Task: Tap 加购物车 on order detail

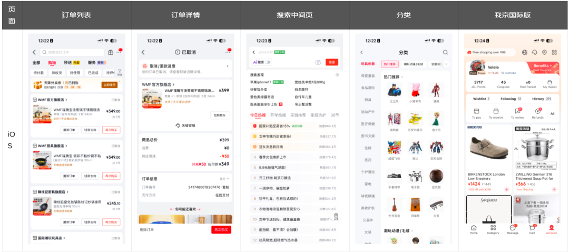Action: 220,115
